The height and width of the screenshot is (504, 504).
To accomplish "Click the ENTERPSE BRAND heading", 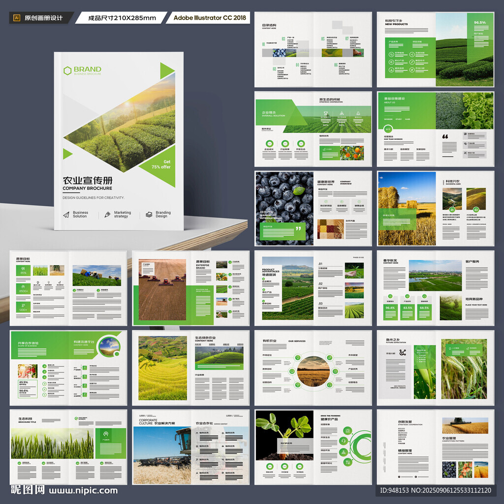I will pyautogui.click(x=202, y=266).
